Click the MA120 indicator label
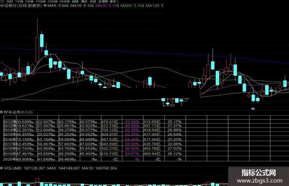The height and width of the screenshot is (186, 289). click(154, 5)
